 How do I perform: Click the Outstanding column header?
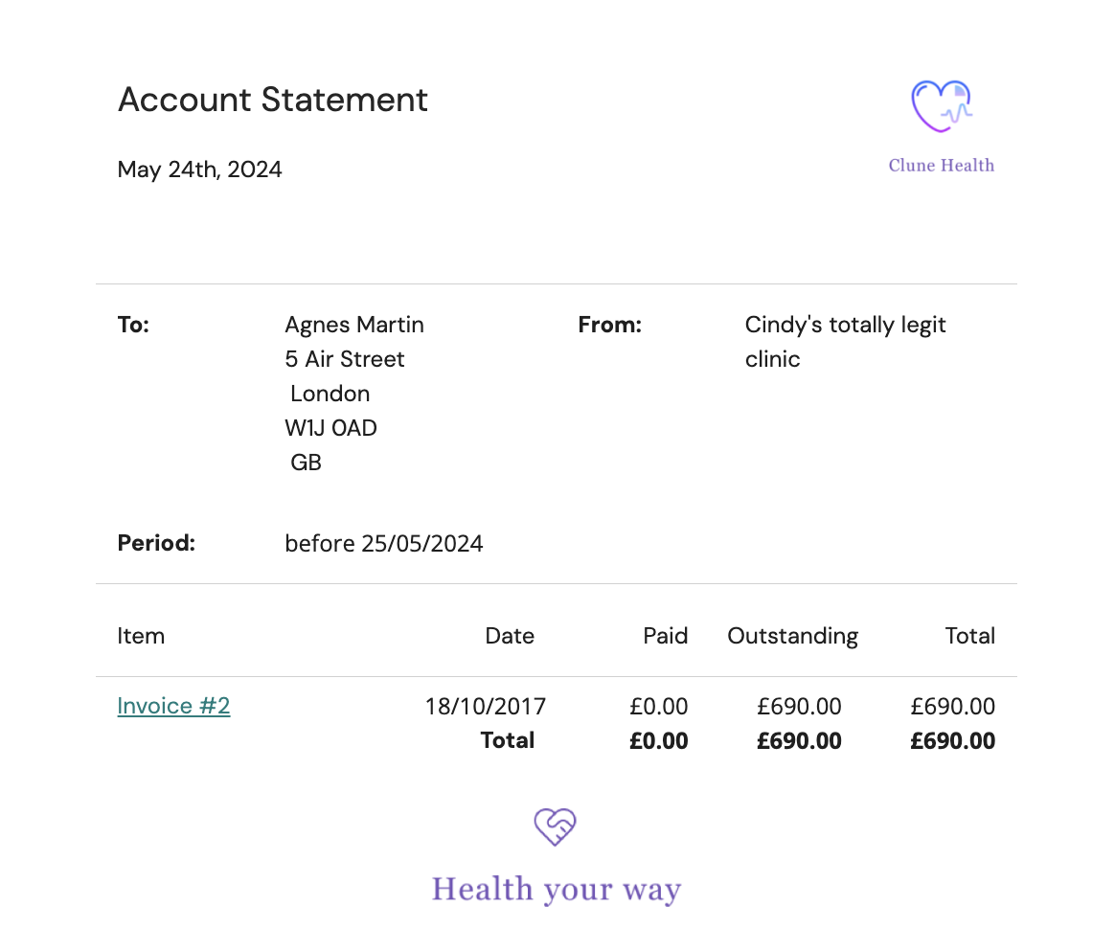point(793,637)
